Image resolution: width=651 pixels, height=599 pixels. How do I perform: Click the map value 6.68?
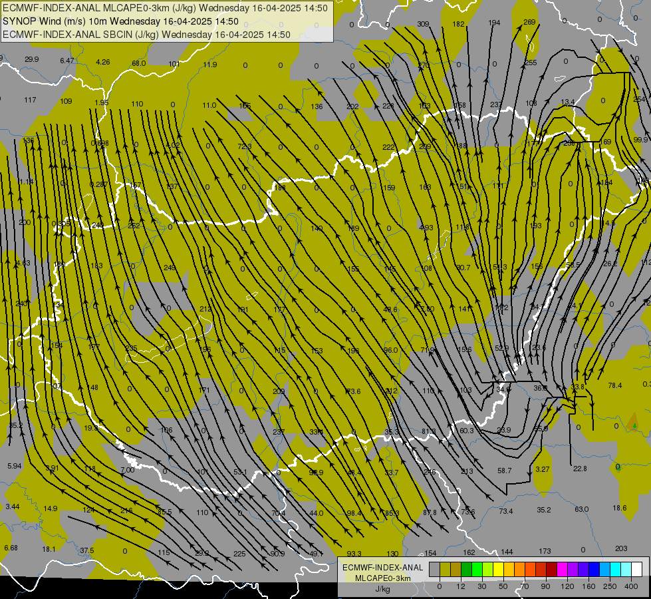pyautogui.click(x=11, y=548)
